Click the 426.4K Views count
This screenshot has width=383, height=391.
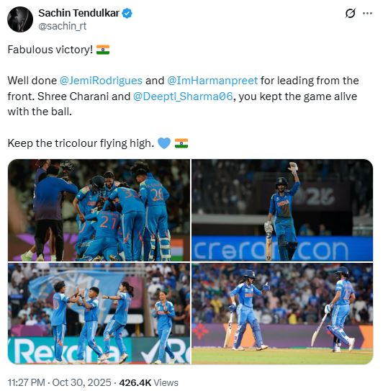(149, 382)
